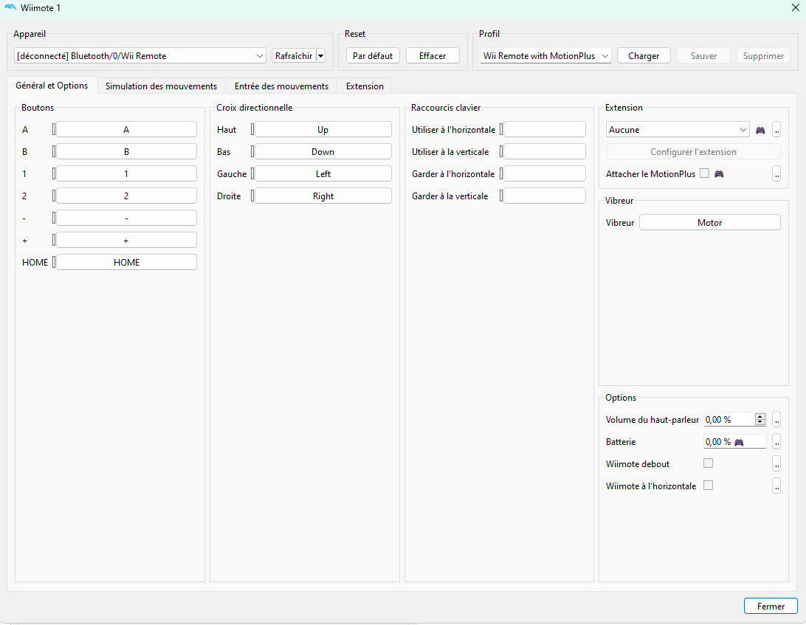The image size is (806, 625).
Task: Click the Garder à la verticale hotkey field
Action: pos(545,196)
